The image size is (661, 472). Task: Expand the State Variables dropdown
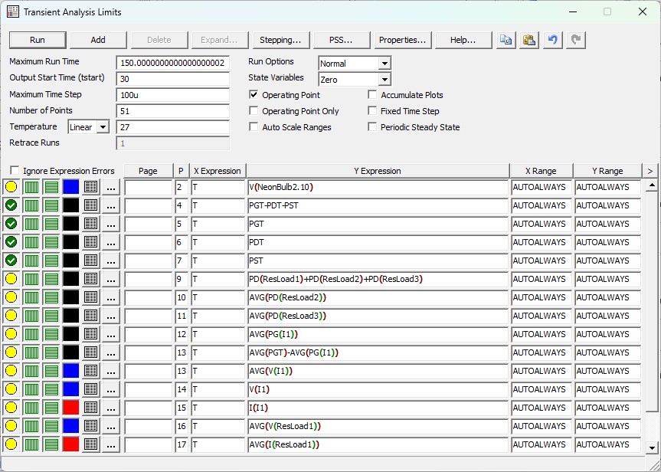[384, 80]
